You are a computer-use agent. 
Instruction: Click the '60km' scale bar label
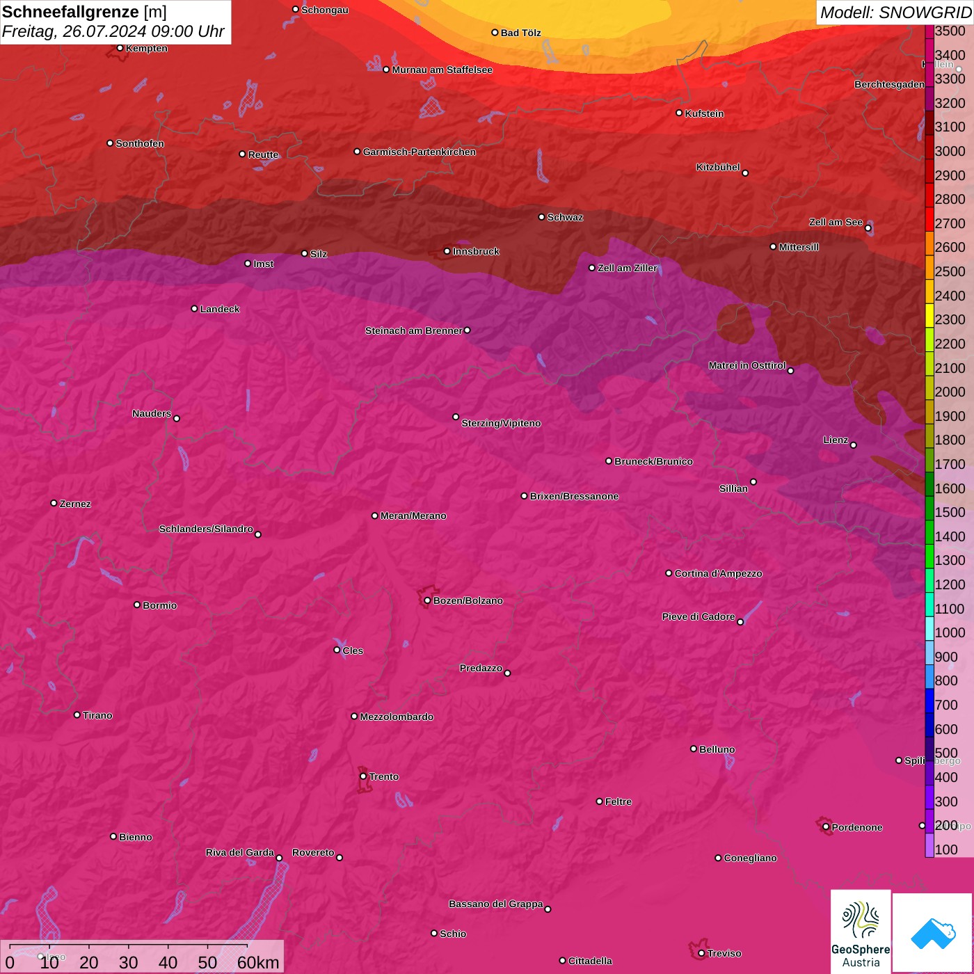[258, 962]
